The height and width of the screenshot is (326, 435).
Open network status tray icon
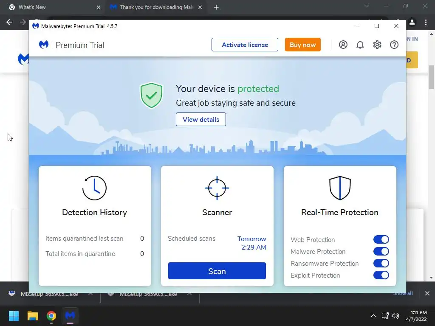(x=385, y=316)
